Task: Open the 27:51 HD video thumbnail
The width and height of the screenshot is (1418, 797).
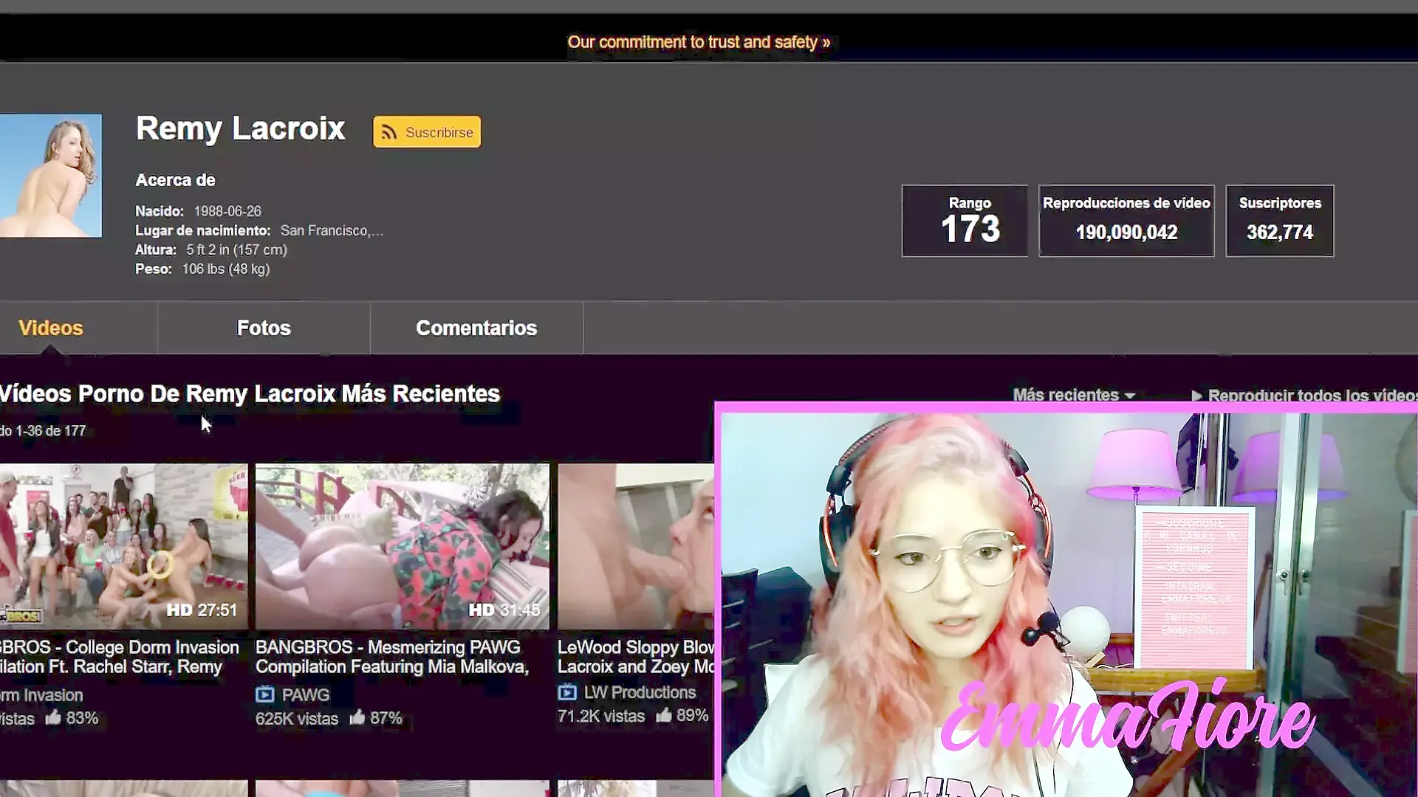Action: (123, 546)
